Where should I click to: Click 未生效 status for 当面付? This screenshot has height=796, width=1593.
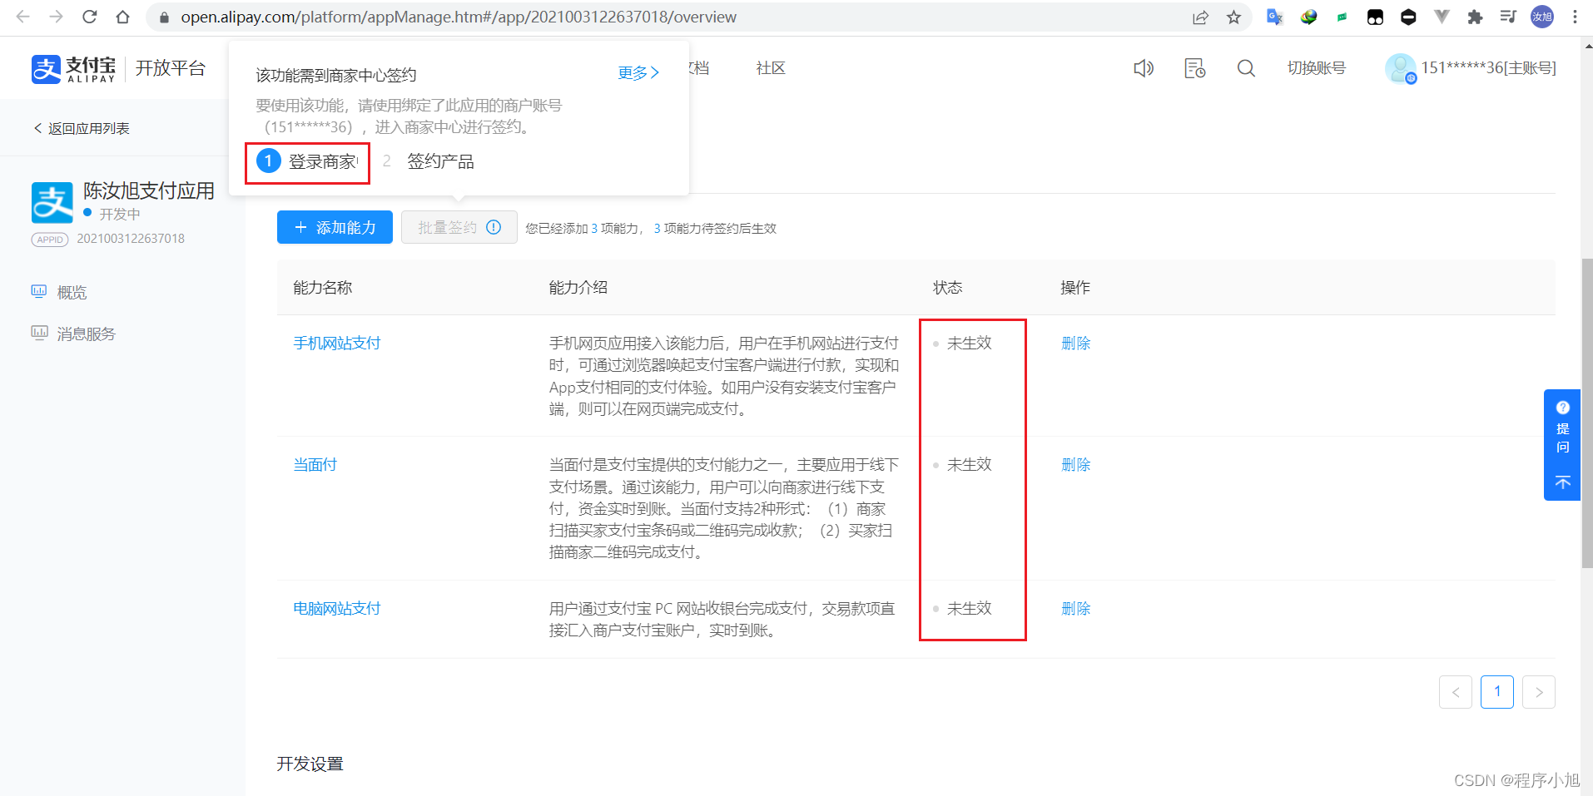pos(969,464)
